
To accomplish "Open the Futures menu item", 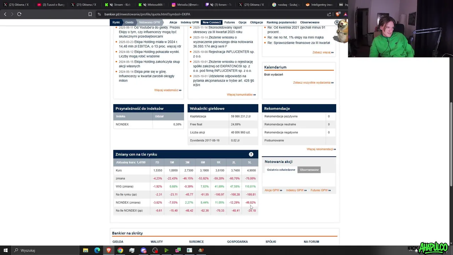I will coord(229,22).
